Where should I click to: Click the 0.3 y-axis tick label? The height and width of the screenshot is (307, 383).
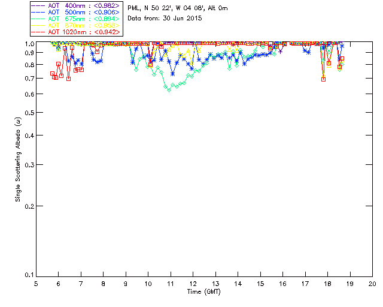point(29,165)
